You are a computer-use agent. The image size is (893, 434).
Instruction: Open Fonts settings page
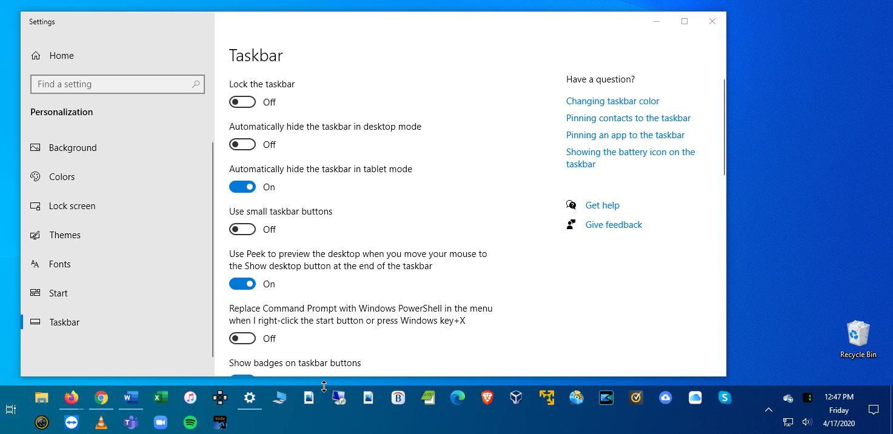(116, 264)
